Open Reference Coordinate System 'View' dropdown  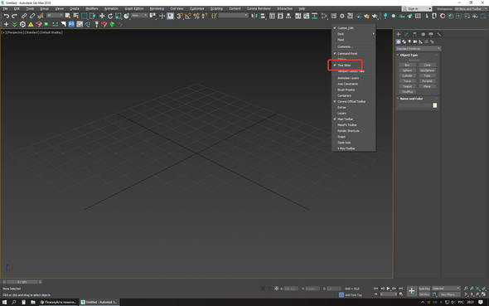(x=139, y=15)
